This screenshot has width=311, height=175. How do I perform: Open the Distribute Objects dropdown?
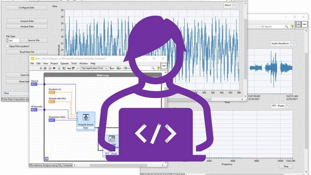(119, 68)
